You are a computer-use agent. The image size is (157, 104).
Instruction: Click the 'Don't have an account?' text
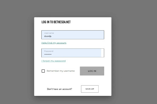(60, 89)
